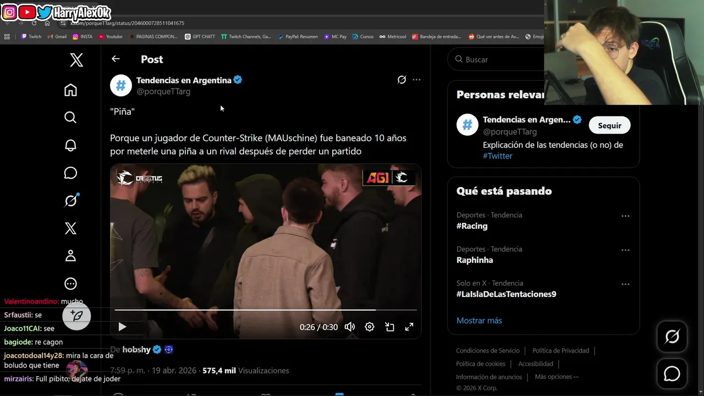Open the Youtube bookmark
Image resolution: width=704 pixels, height=396 pixels.
[x=111, y=37]
